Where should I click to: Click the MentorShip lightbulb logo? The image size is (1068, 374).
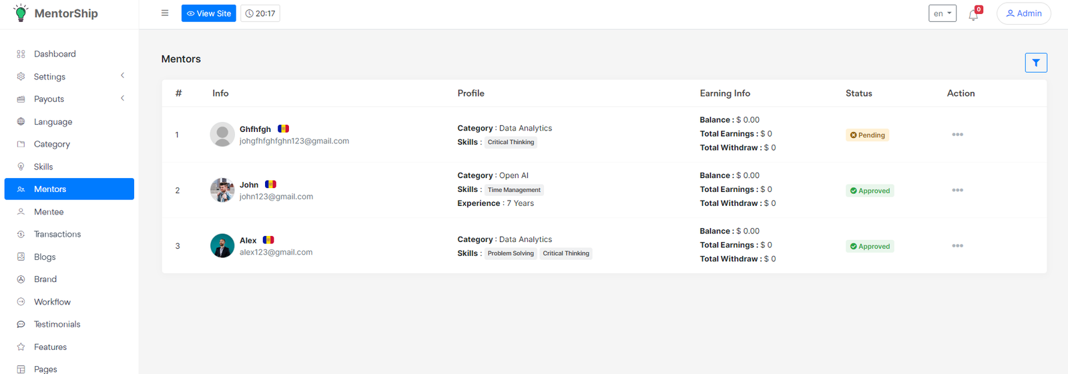[x=21, y=13]
